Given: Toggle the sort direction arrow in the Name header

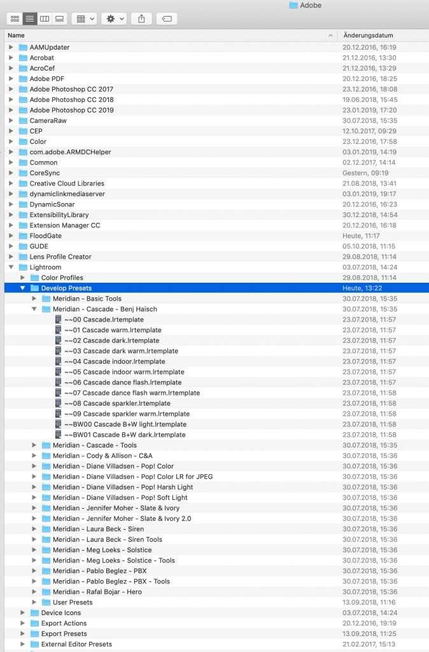Looking at the screenshot, I should [x=330, y=36].
